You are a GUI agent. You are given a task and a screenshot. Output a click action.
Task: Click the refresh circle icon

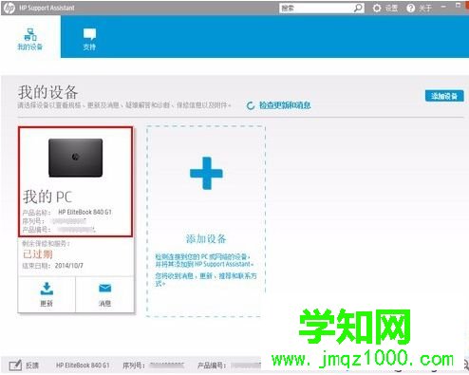[x=251, y=105]
